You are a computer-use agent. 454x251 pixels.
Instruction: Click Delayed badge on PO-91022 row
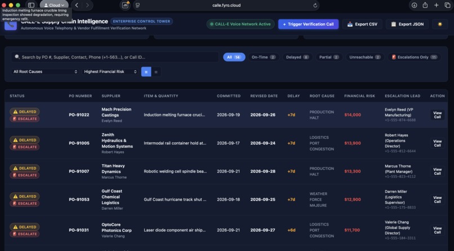(25, 112)
